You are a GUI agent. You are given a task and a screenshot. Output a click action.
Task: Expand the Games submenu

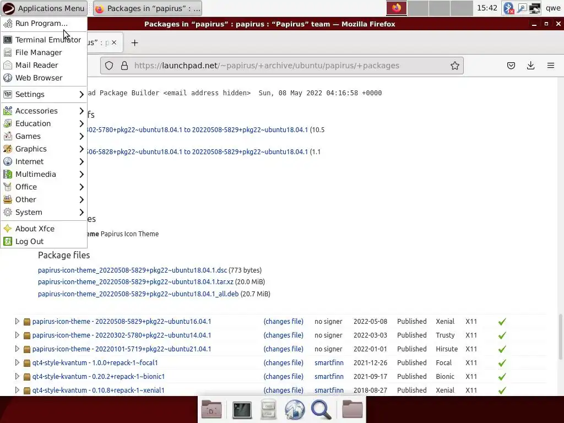[x=44, y=137]
